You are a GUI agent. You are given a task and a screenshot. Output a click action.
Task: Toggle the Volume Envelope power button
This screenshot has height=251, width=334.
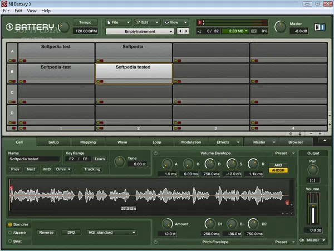156,153
